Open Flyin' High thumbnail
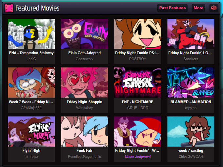 pyautogui.click(x=31, y=132)
